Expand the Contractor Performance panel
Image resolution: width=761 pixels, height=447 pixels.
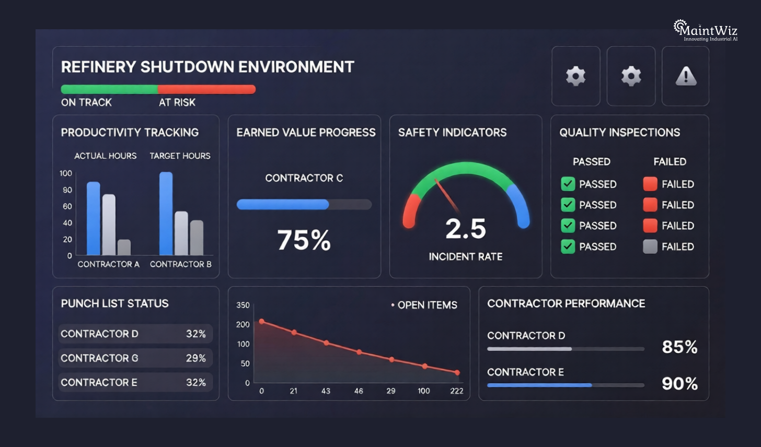[567, 303]
